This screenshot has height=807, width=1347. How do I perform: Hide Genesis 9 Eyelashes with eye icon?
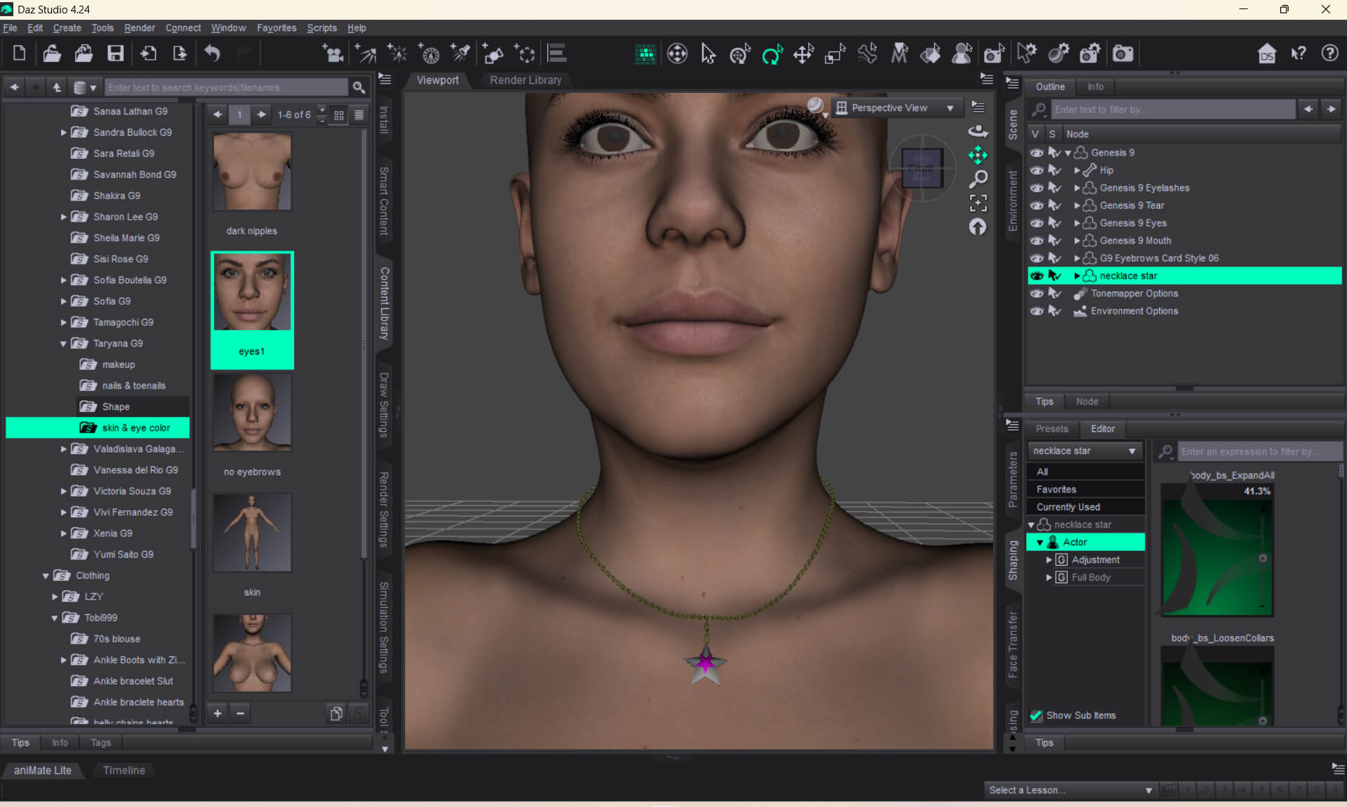point(1037,187)
